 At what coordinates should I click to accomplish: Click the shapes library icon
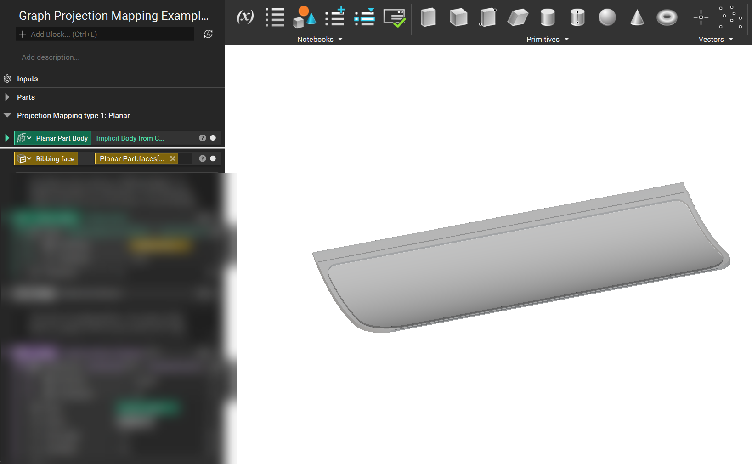click(x=305, y=17)
